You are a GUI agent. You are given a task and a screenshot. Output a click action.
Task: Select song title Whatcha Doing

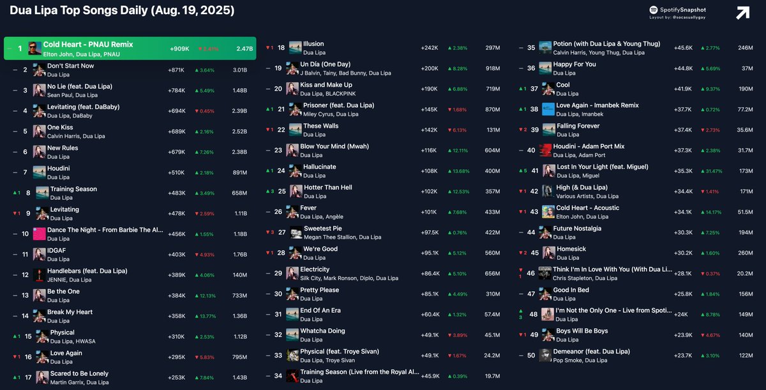(323, 331)
